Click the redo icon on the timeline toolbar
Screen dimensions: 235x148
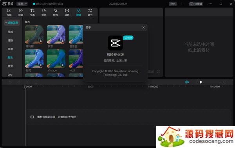pyautogui.click(x=19, y=82)
